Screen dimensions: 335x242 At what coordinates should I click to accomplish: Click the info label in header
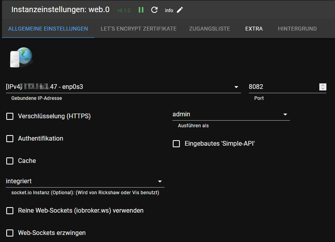(169, 11)
